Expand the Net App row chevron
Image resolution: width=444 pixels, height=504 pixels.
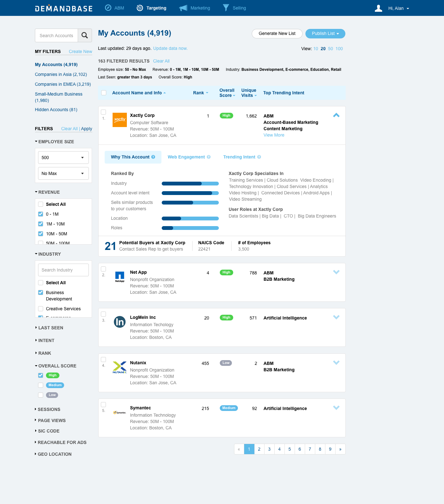[x=336, y=272]
